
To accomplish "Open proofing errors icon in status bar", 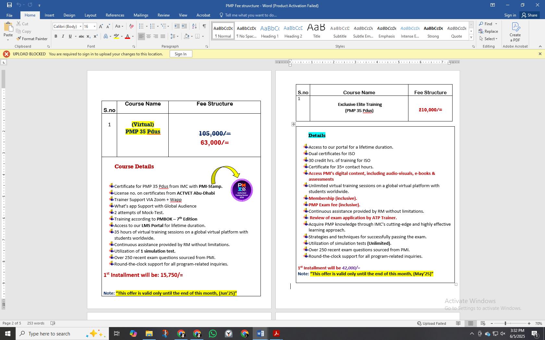I will [53, 323].
